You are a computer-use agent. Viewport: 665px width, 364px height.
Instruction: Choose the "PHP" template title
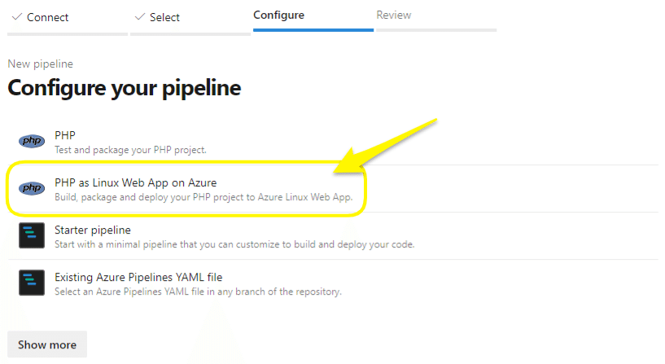coord(65,135)
